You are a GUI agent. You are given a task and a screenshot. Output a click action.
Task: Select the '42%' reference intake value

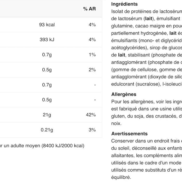(91, 115)
